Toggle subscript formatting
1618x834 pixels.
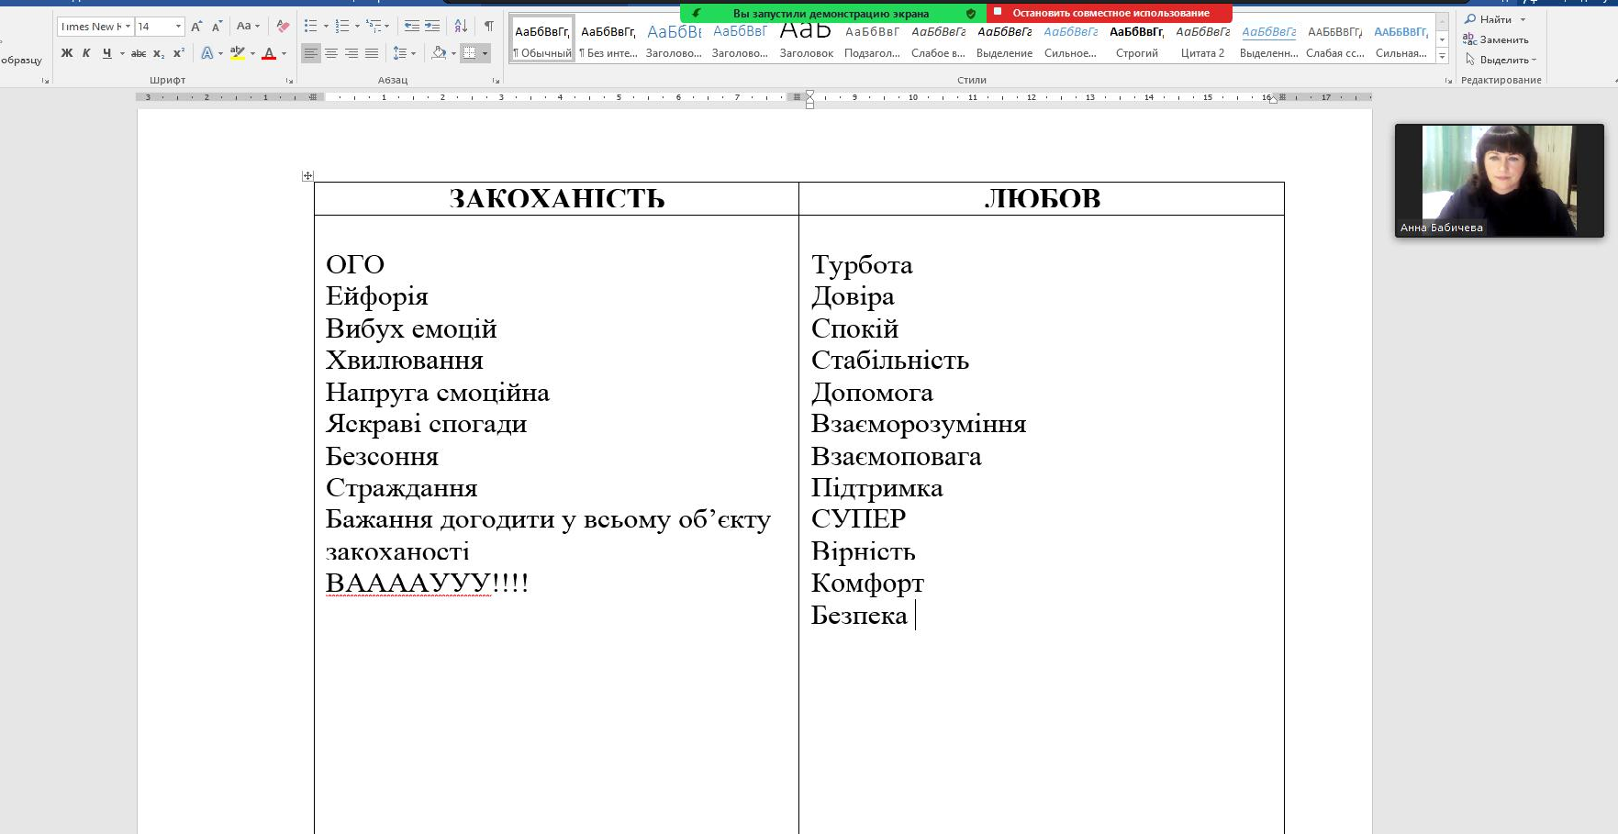159,53
